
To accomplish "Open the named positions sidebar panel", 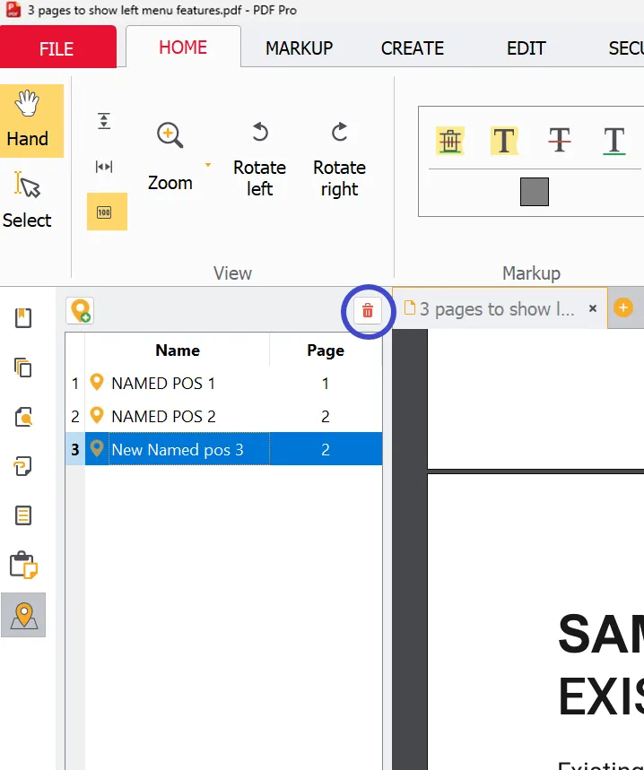I will [x=23, y=615].
